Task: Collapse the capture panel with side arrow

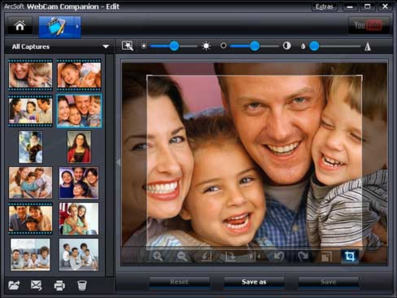Action: [x=118, y=162]
